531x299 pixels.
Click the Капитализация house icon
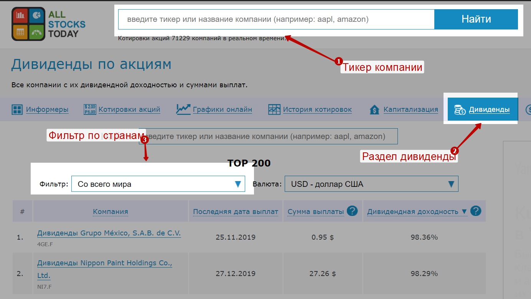coord(374,110)
